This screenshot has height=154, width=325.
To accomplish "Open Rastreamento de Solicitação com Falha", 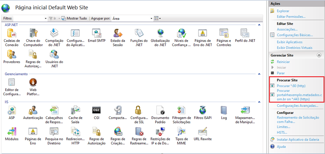I will pyautogui.click(x=298, y=120).
